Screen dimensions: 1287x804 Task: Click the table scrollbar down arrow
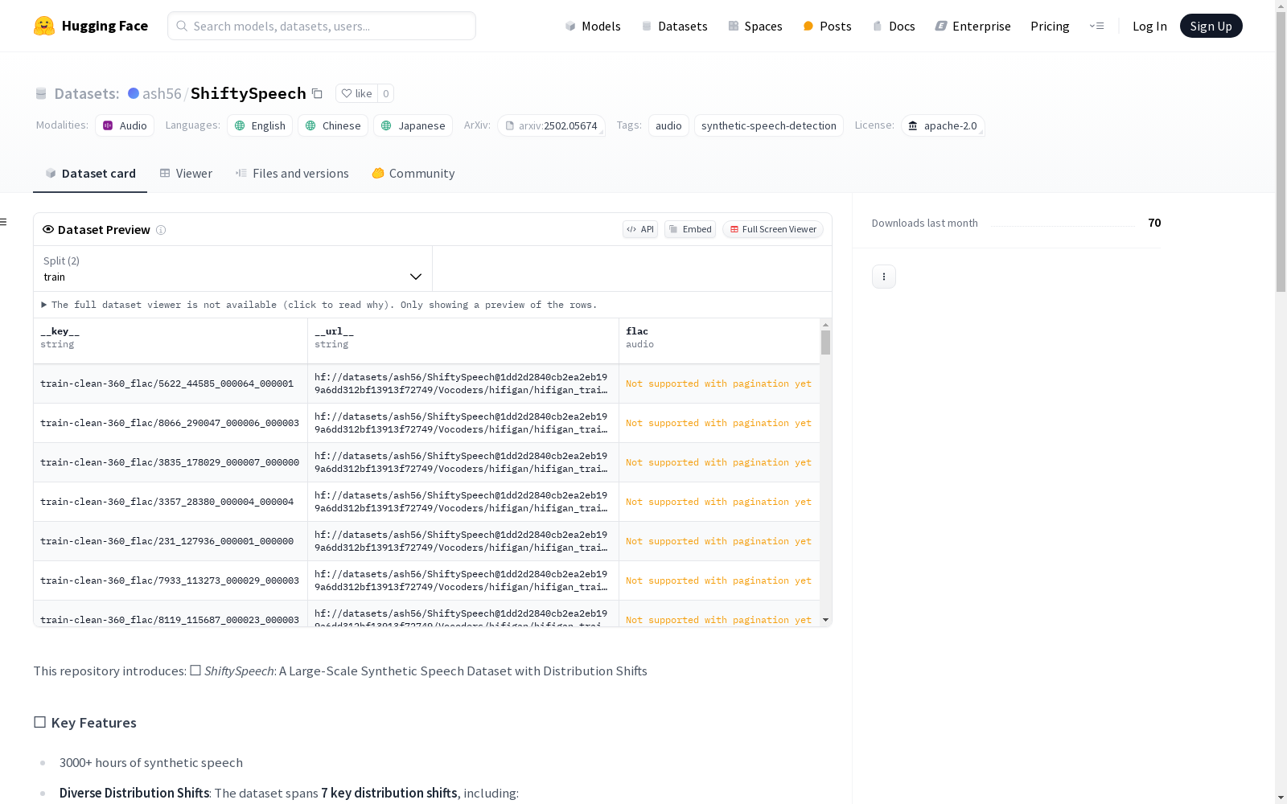point(825,620)
